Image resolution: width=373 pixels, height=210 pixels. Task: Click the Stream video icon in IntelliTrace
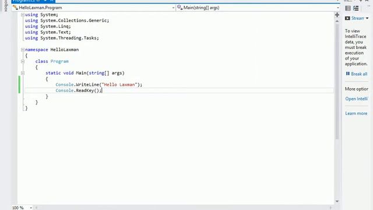click(x=347, y=18)
